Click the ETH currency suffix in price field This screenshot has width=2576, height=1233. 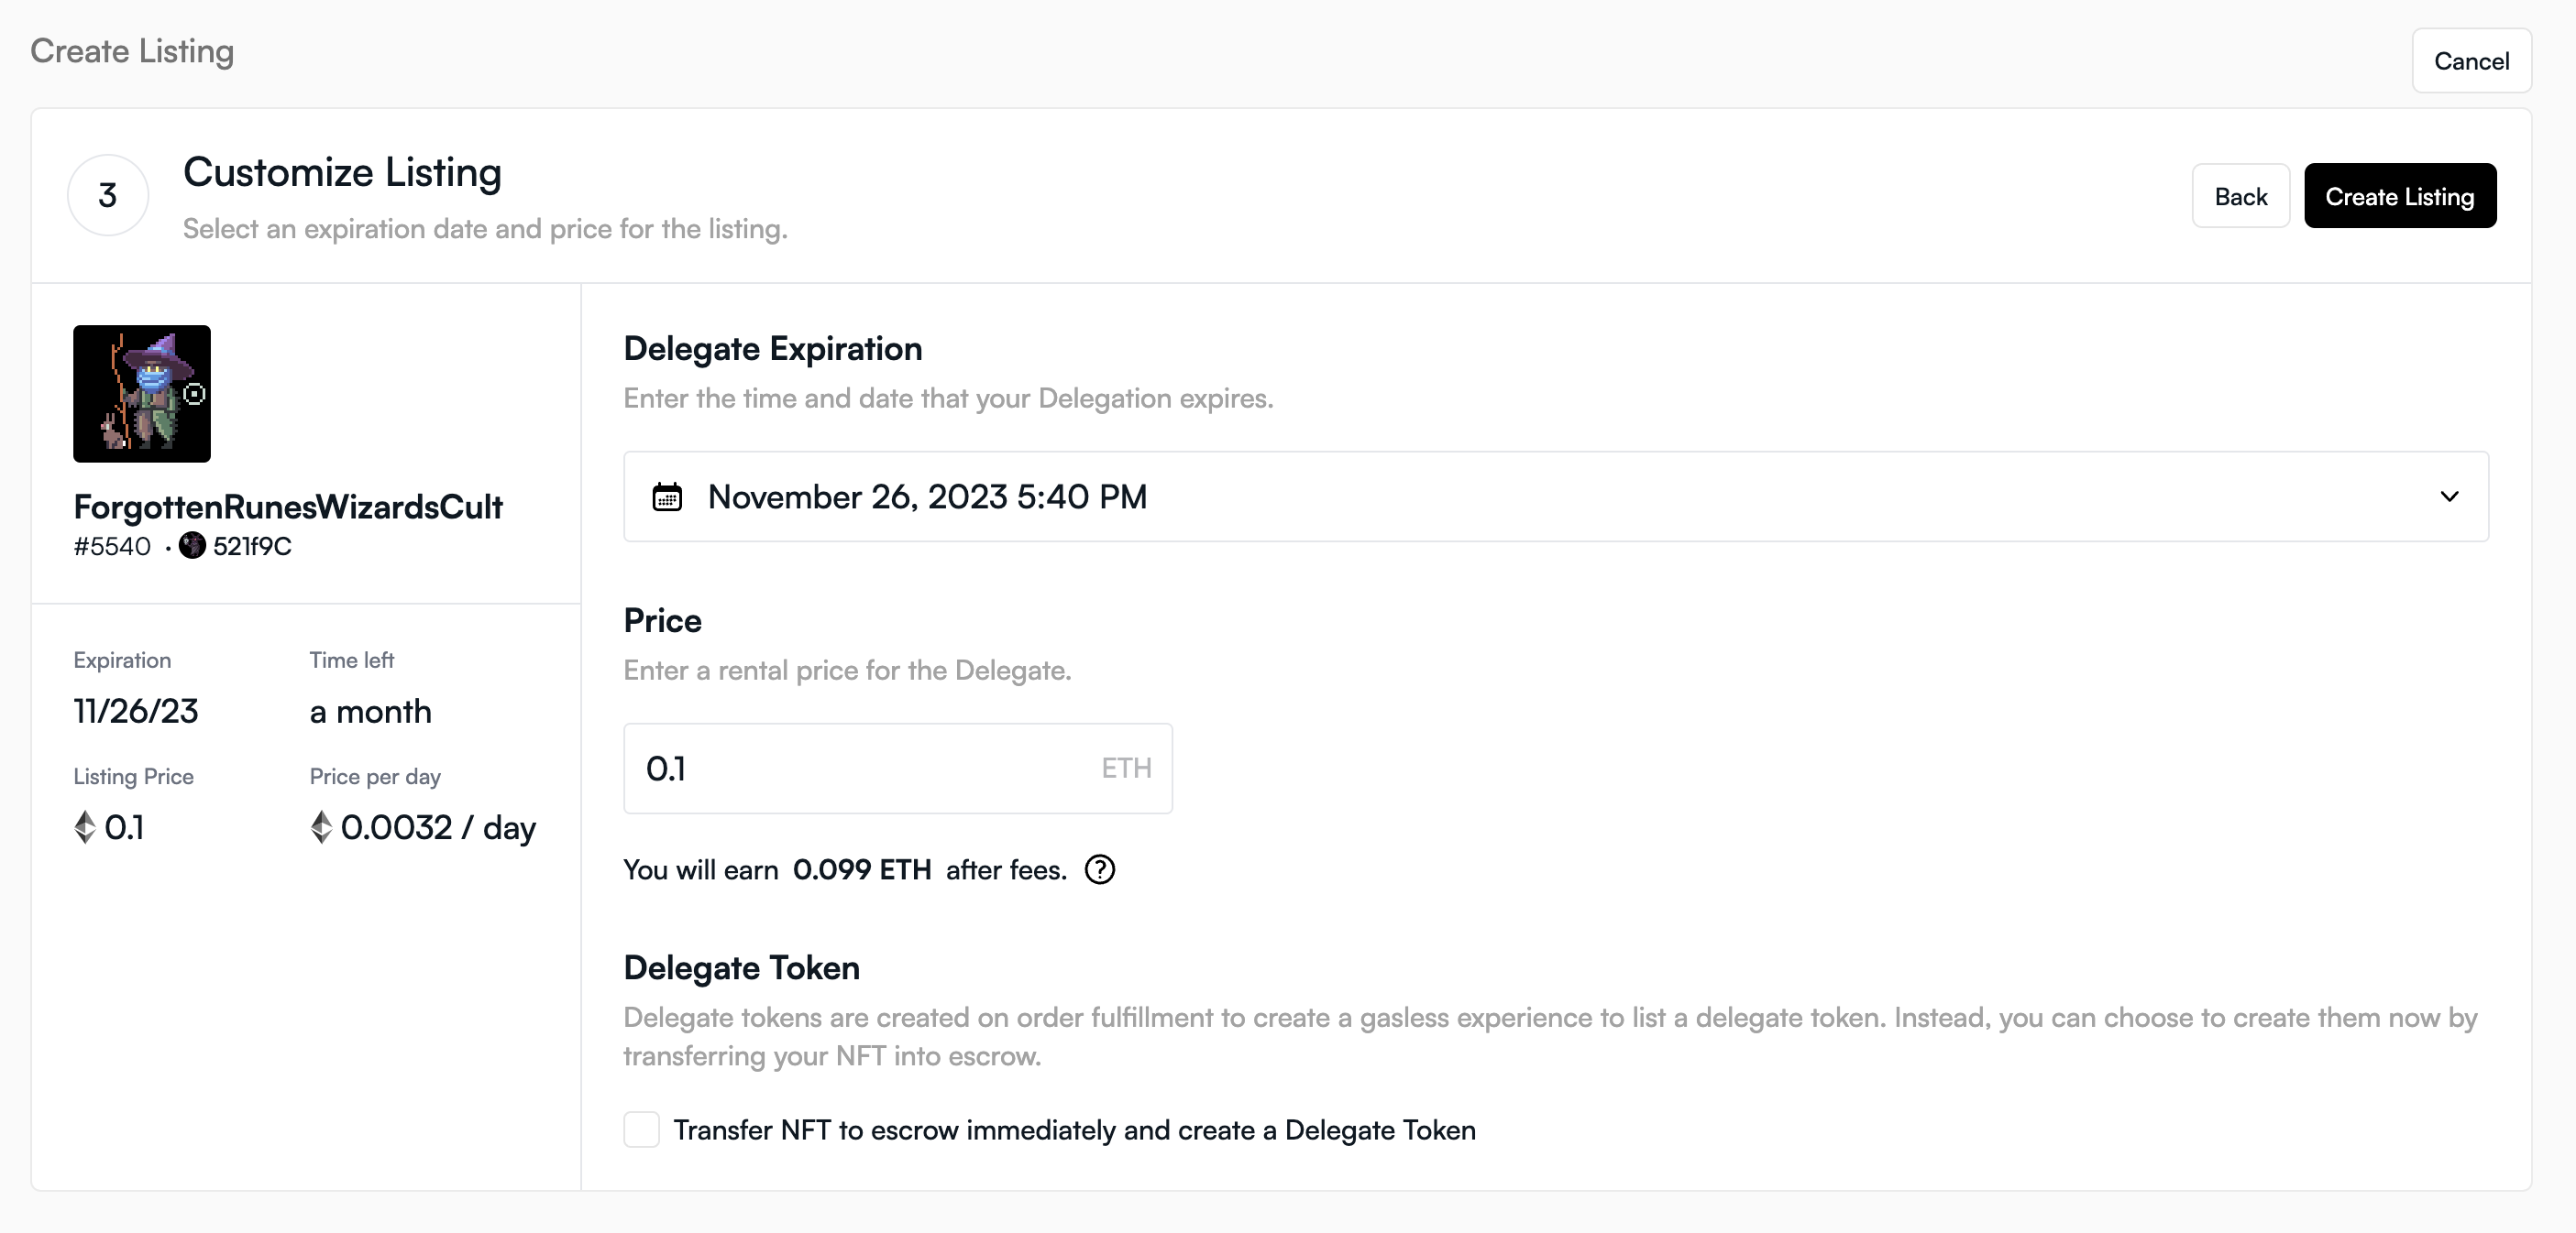coord(1126,769)
